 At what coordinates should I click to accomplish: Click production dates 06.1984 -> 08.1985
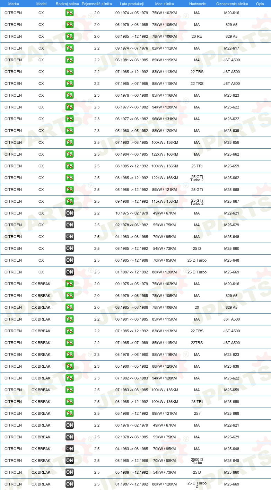coord(132,154)
